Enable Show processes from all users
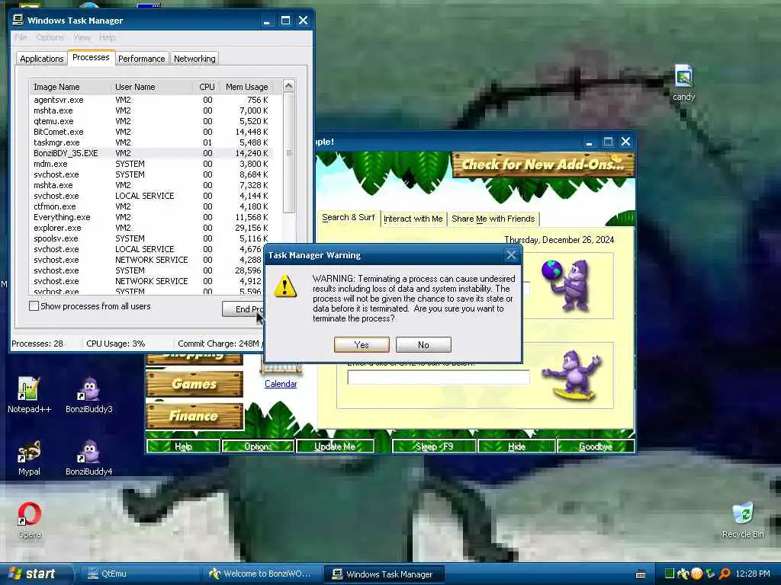The image size is (781, 585). pos(34,306)
